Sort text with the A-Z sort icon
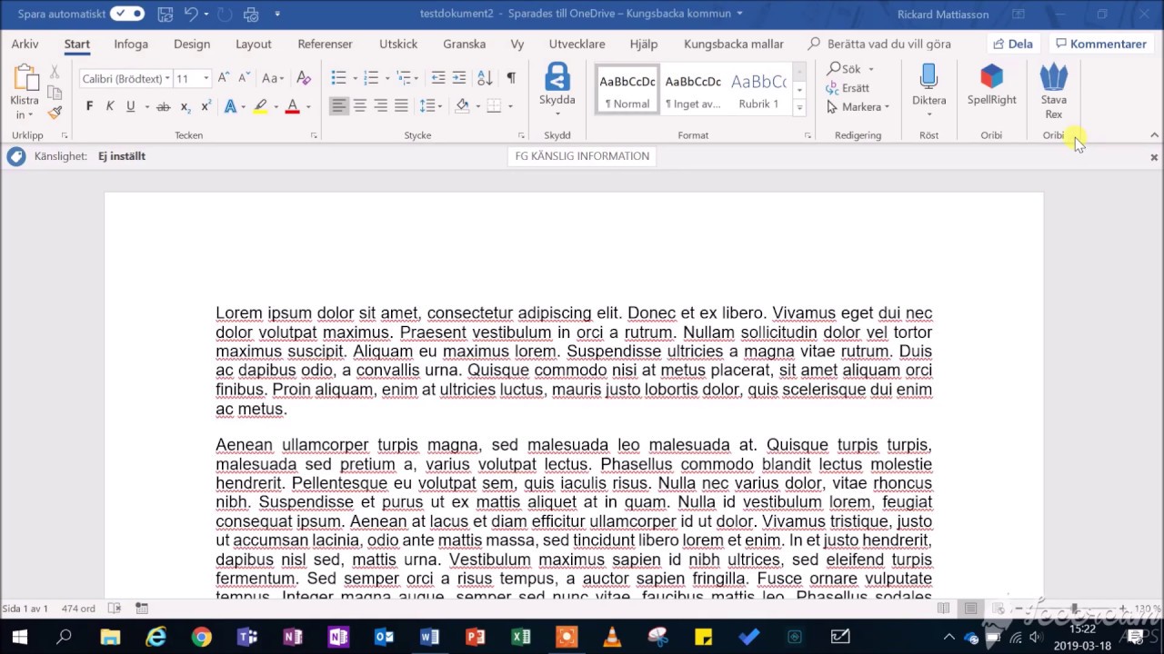 485,78
